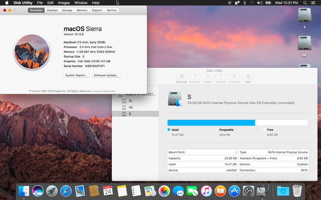This screenshot has height=200, width=321.
Task: Open Spotlight search icon
Action: pyautogui.click(x=305, y=3)
